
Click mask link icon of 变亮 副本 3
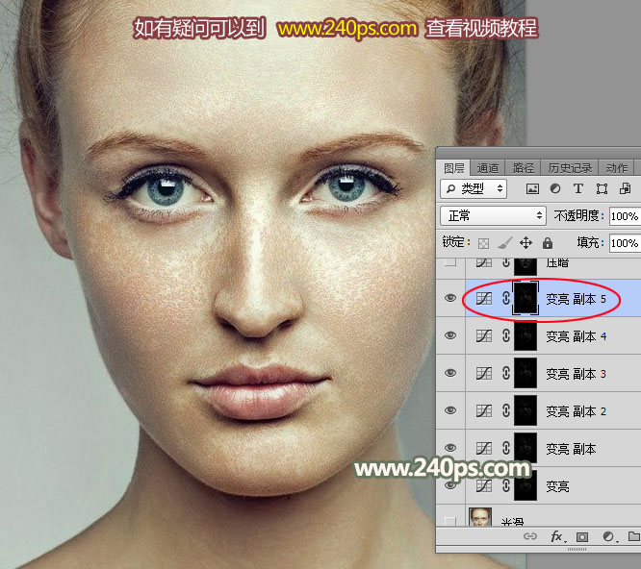point(506,374)
